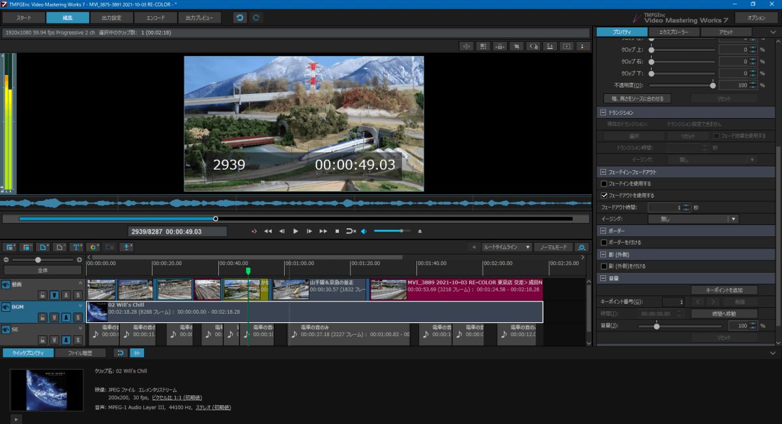
Task: Click the fast-forward button
Action: [323, 231]
